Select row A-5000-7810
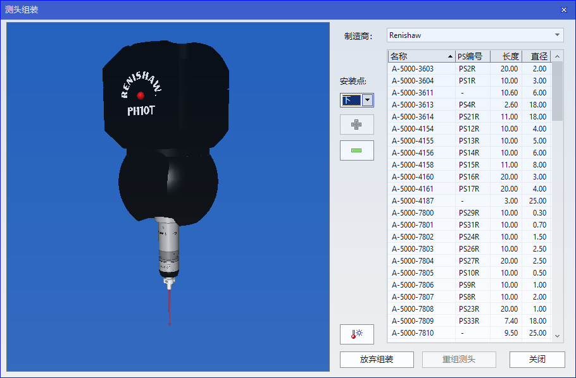576x378 pixels. [470, 333]
